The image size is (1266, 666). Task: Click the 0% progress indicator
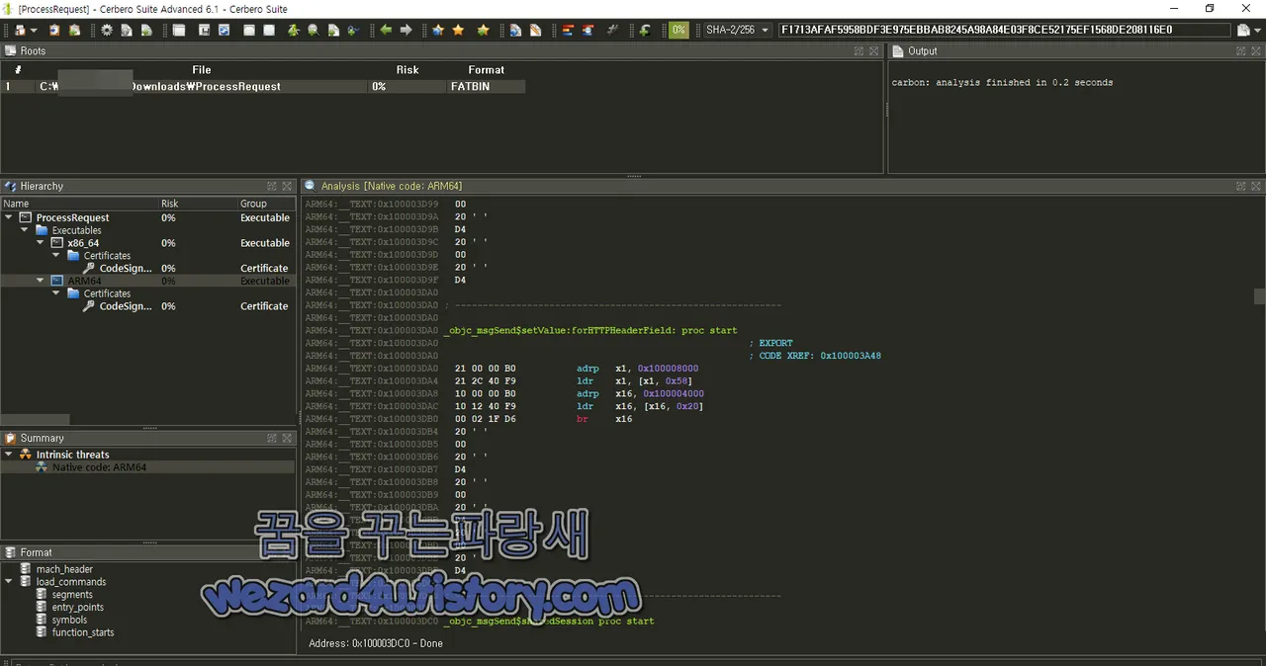click(x=678, y=30)
